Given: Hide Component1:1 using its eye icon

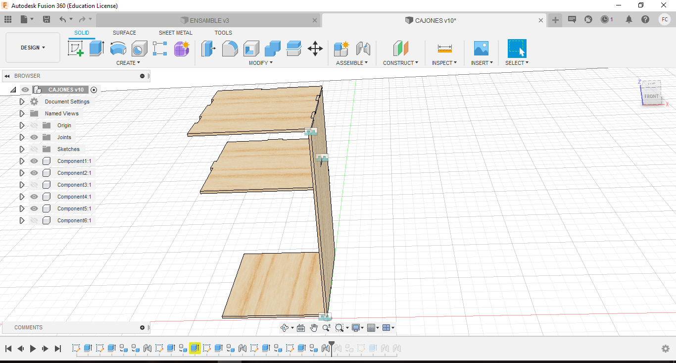Looking at the screenshot, I should point(34,161).
